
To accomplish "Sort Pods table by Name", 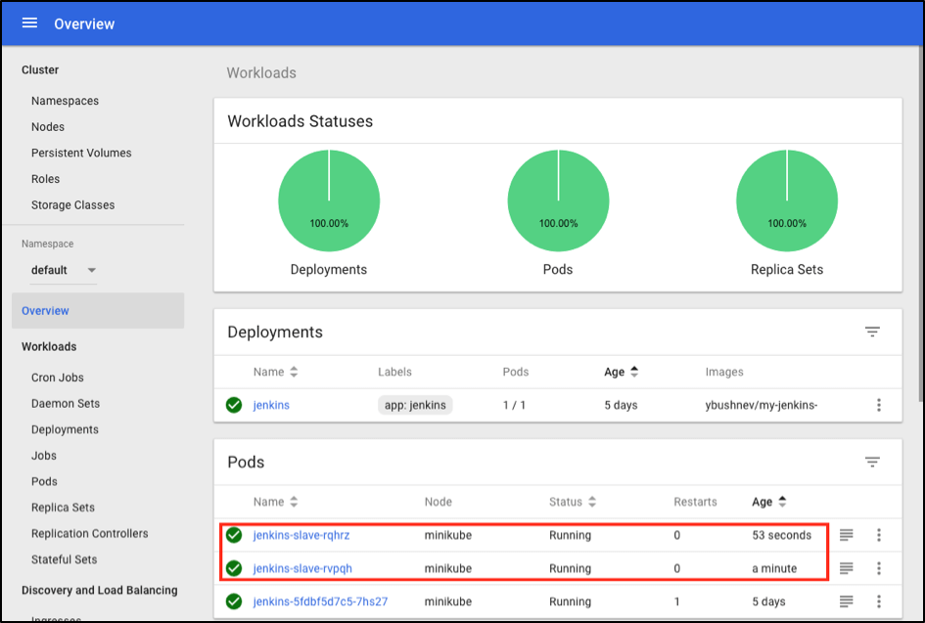I will point(275,502).
